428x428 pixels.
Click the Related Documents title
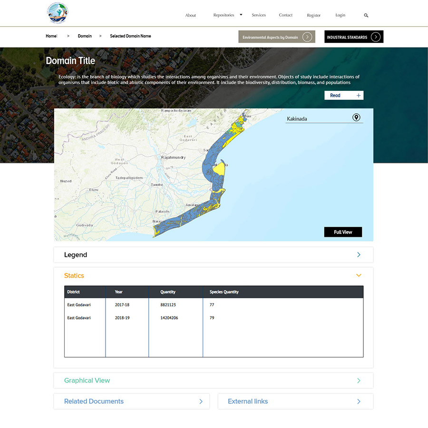(94, 401)
